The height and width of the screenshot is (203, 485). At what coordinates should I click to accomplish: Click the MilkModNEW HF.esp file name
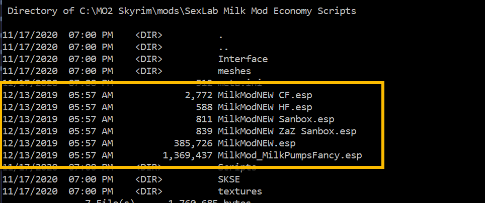point(265,107)
